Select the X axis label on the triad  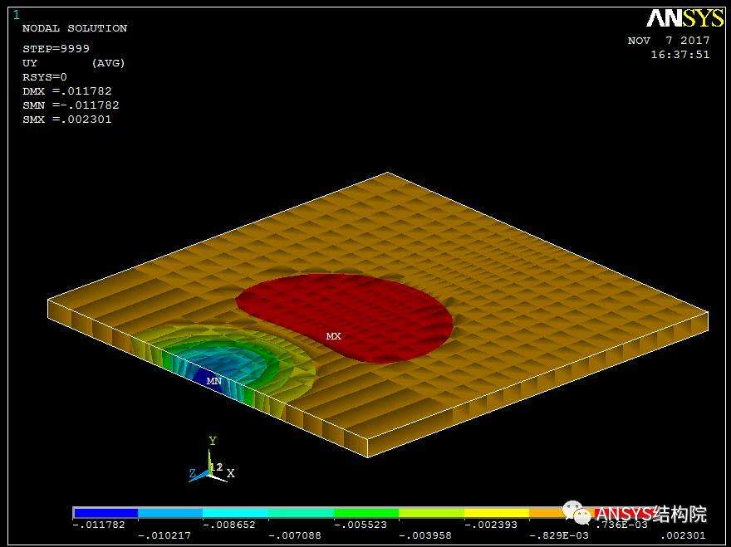point(230,473)
